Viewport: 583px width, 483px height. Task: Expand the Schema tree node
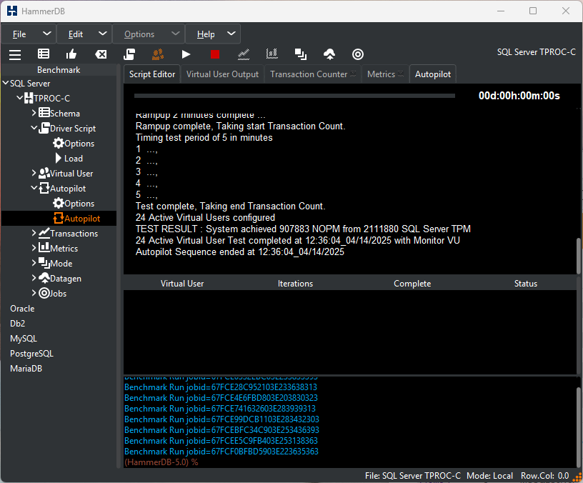tap(34, 113)
